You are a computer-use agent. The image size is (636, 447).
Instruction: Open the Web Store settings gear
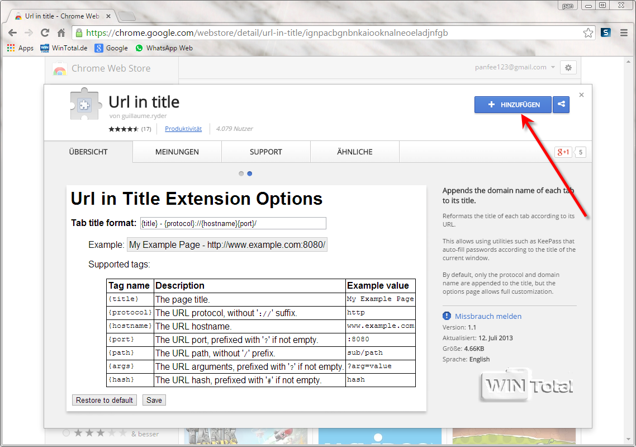tap(568, 67)
